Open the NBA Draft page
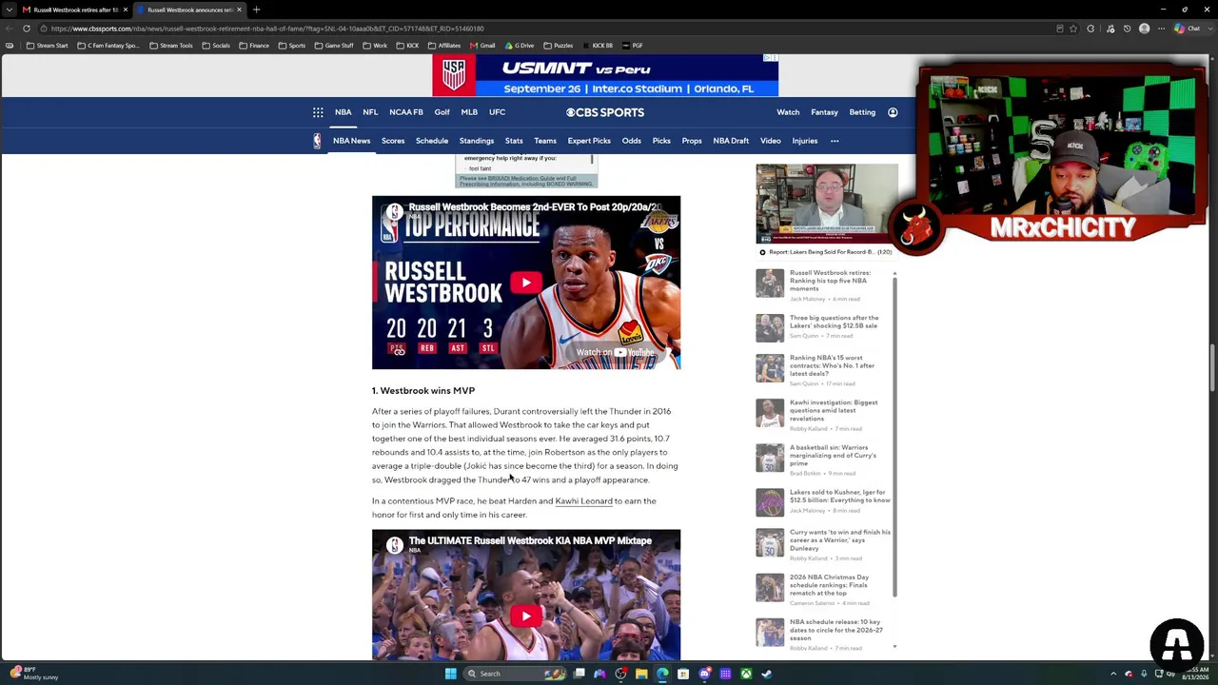1218x685 pixels. [731, 141]
